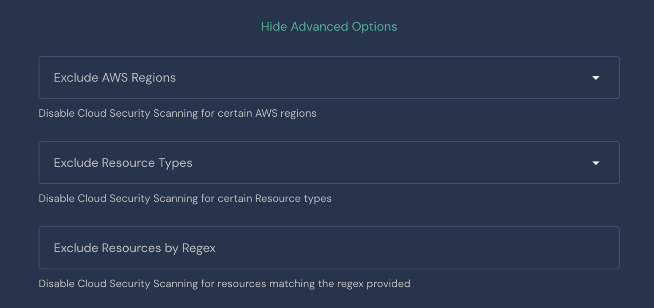Click the "Exclude Resources by Regex" placeholder text

pos(134,248)
